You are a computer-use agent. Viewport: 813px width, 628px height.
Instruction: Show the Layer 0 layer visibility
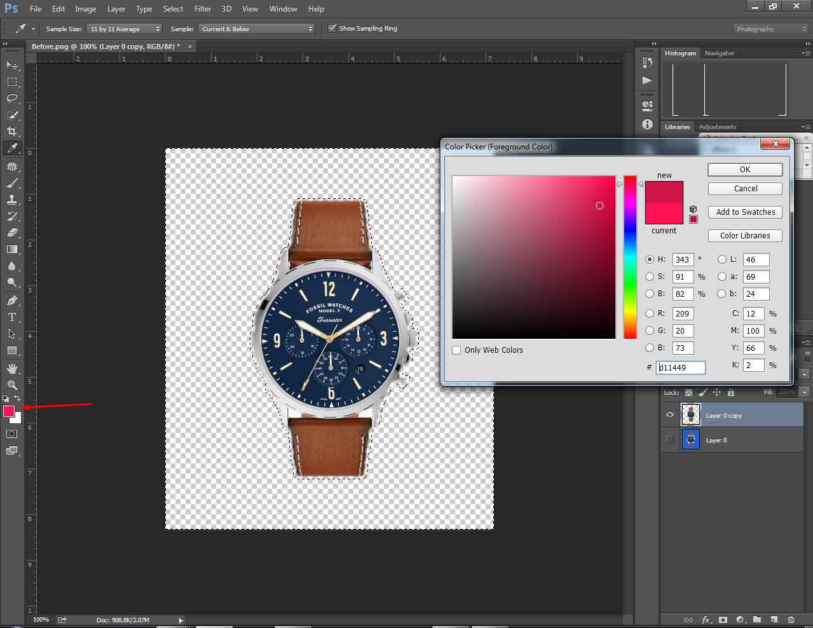(669, 439)
